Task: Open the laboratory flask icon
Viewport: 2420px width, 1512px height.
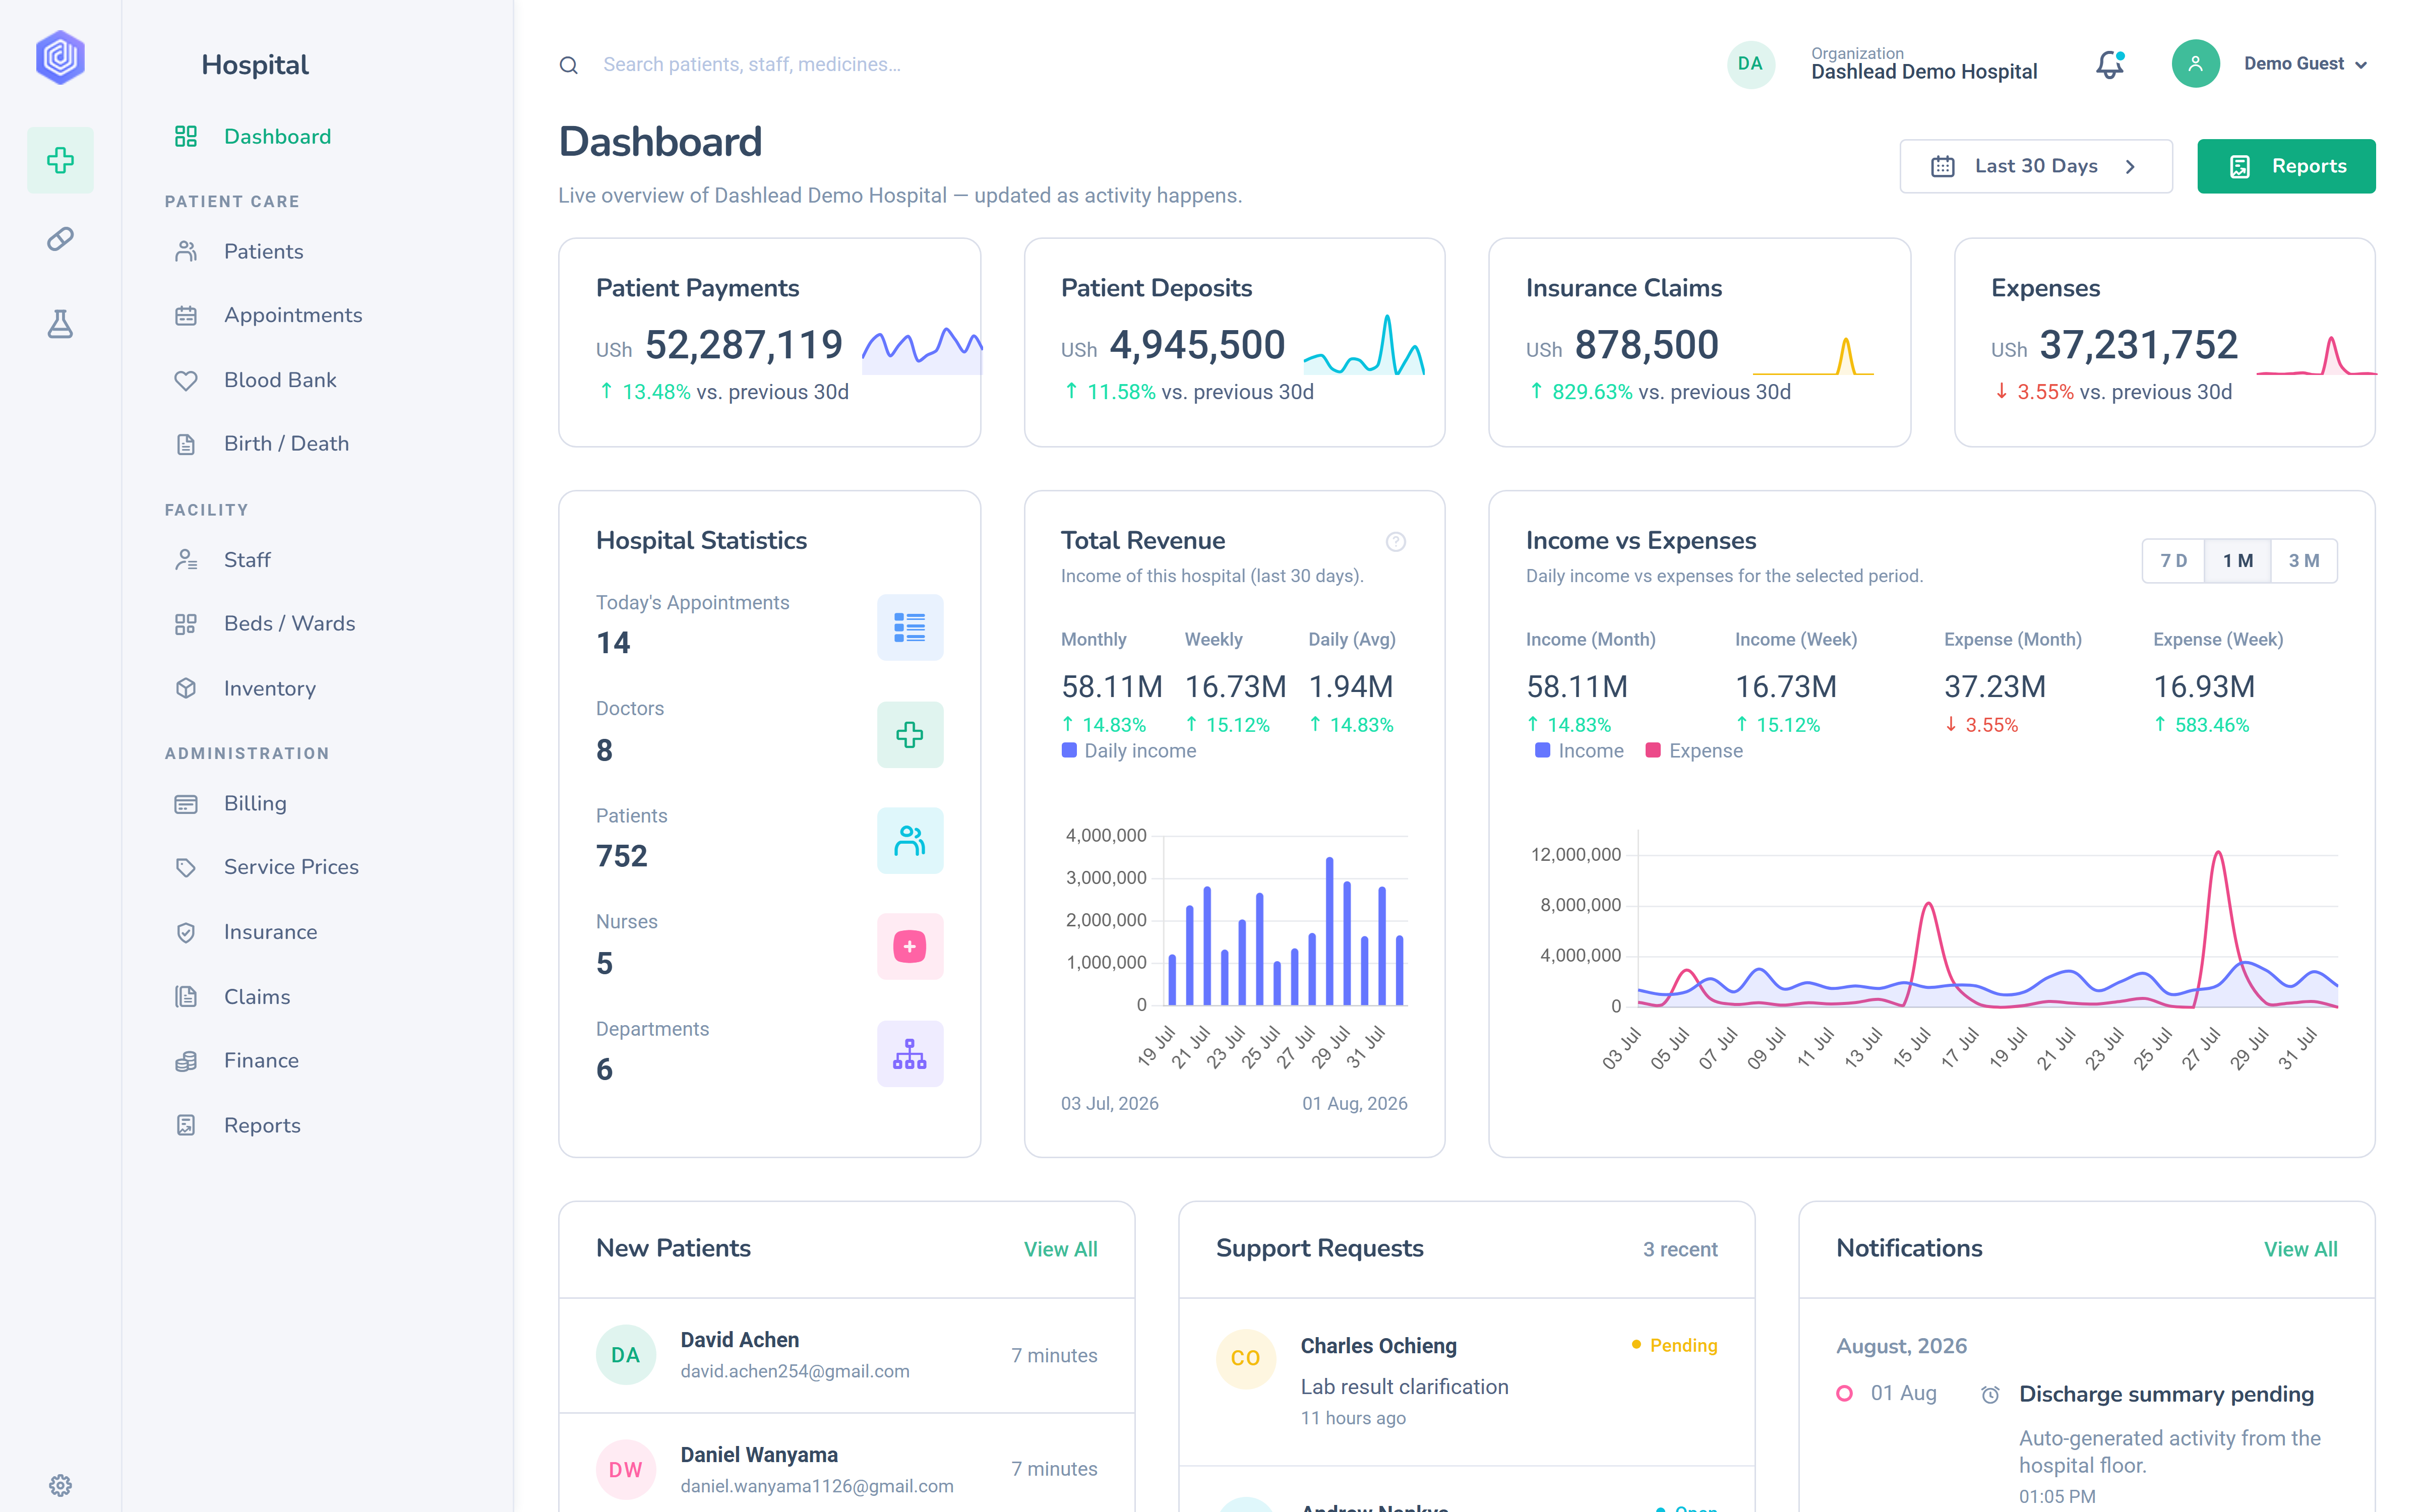Action: pos(60,324)
